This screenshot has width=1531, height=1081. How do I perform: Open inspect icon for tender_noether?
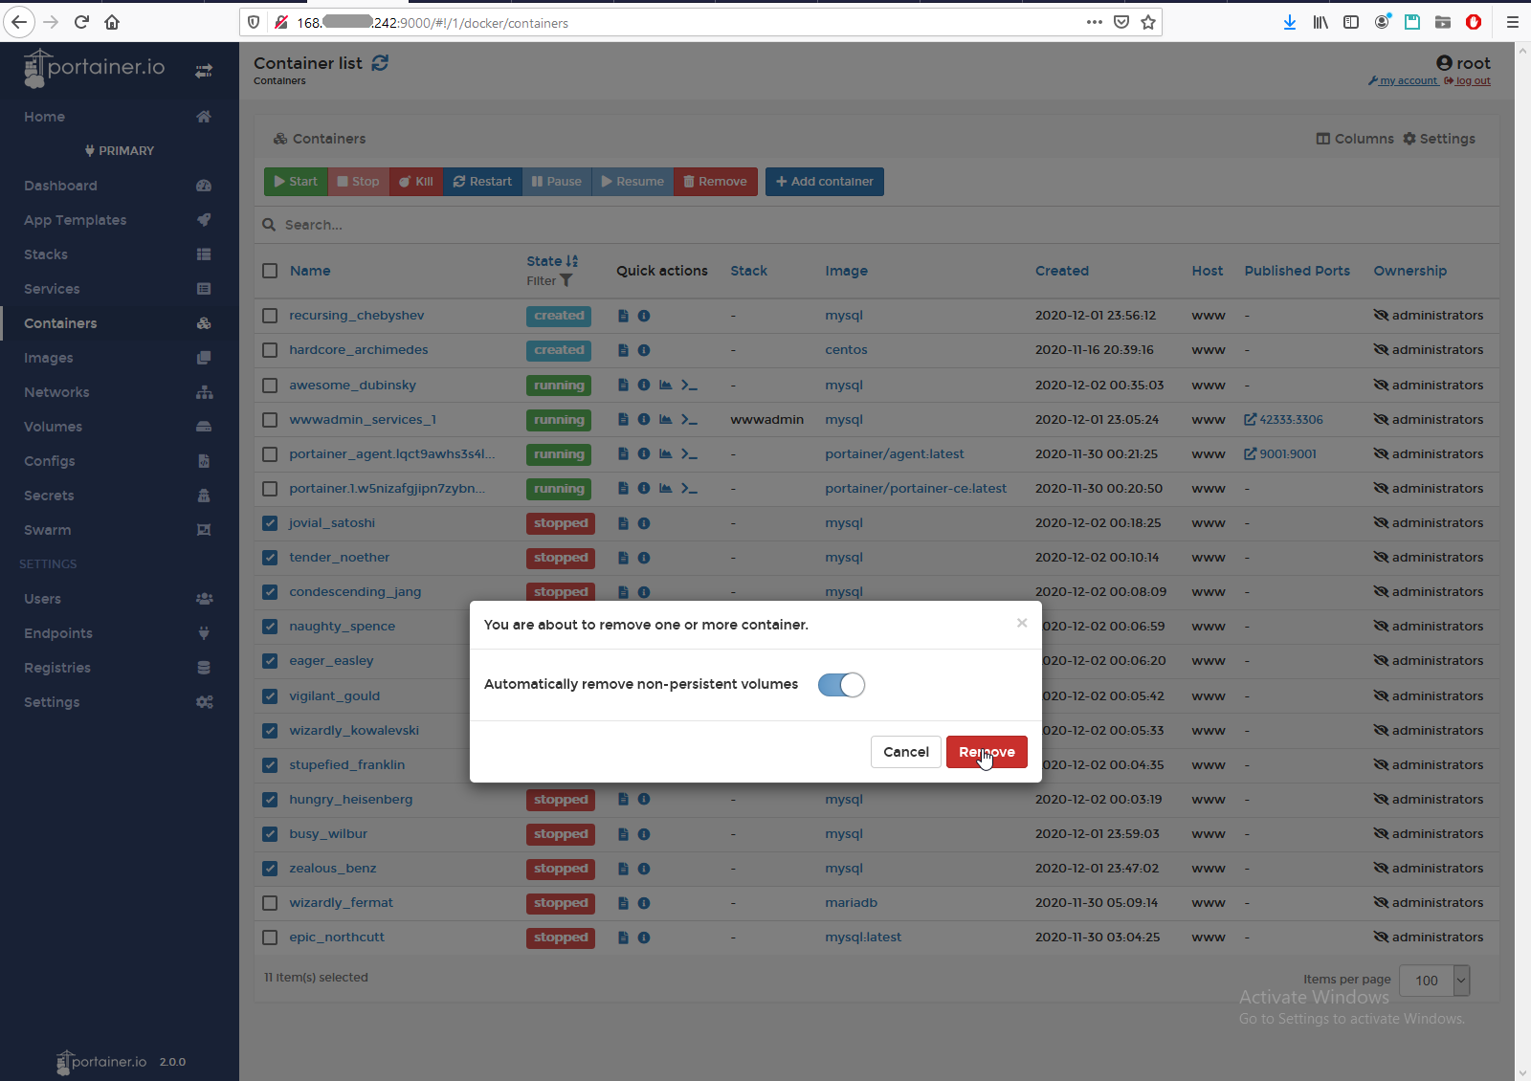644,558
